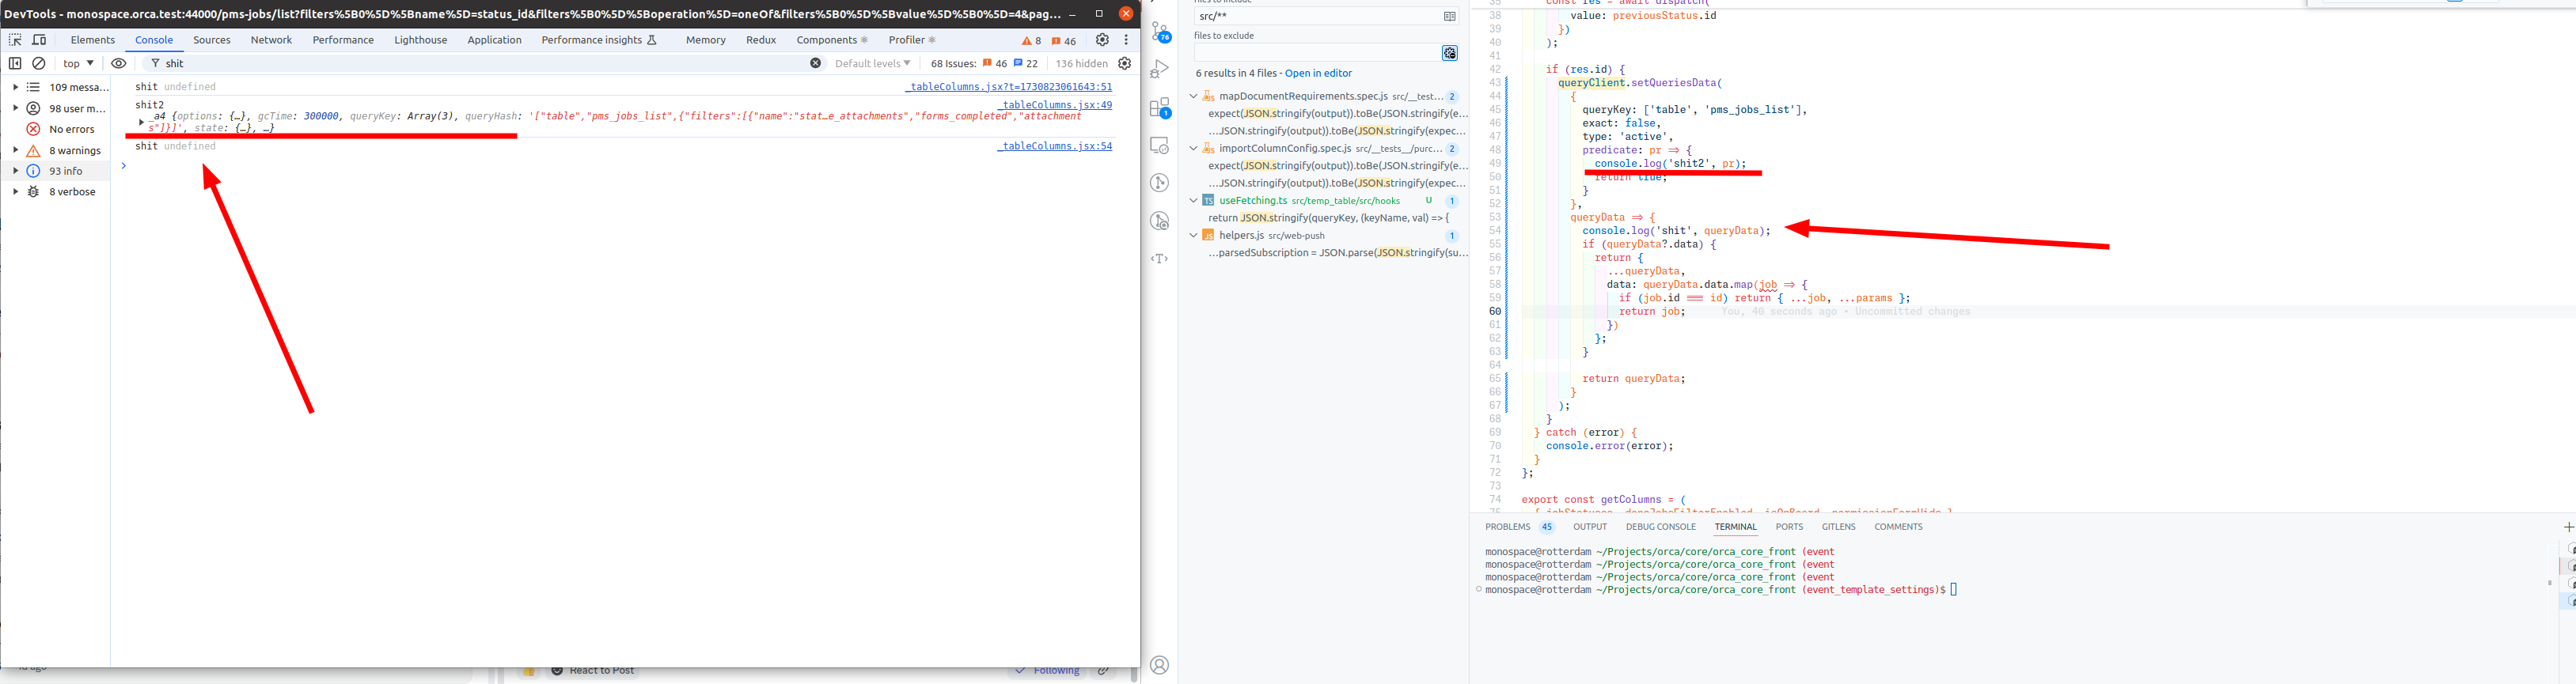This screenshot has width=2576, height=684.
Task: Click the '136 hidden' messages label
Action: point(1081,63)
